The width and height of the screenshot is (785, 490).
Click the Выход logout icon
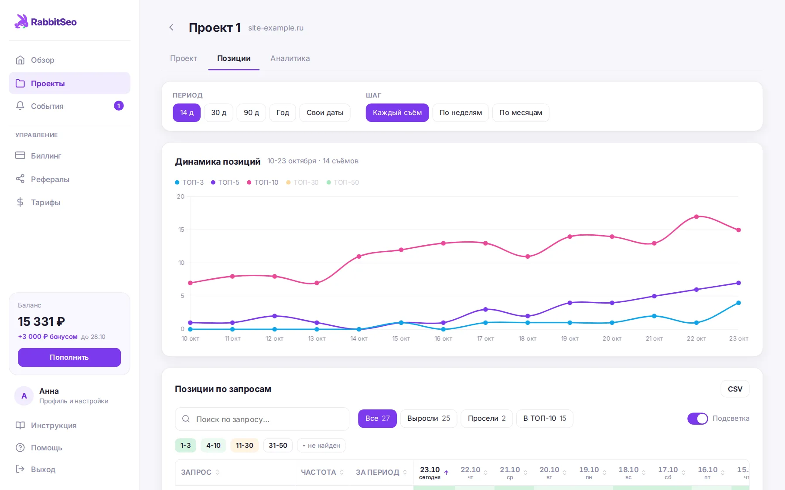click(20, 469)
